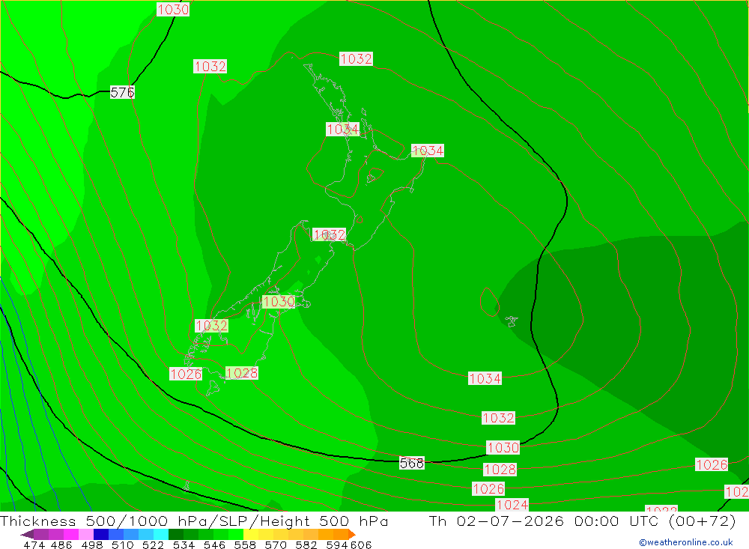Click the weatheronline.co.uk copyright link
The image size is (749, 549).
coord(686,542)
